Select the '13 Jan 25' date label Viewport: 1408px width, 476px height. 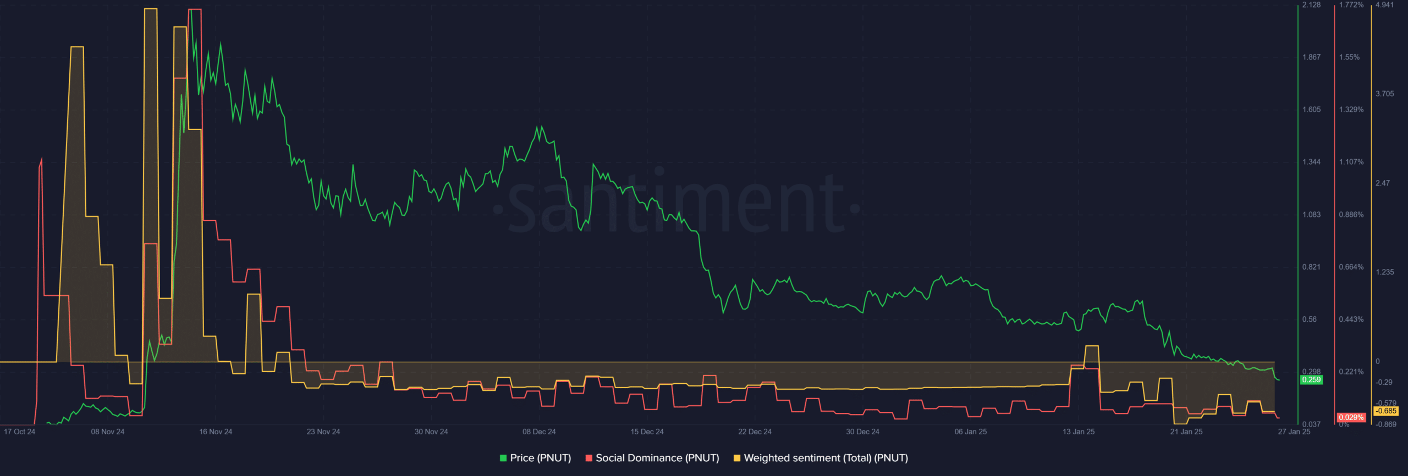[1079, 432]
